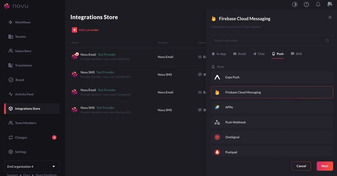Screen dimensions: 337x176
Task: Click the Expo Push logo icon
Action: point(217,77)
